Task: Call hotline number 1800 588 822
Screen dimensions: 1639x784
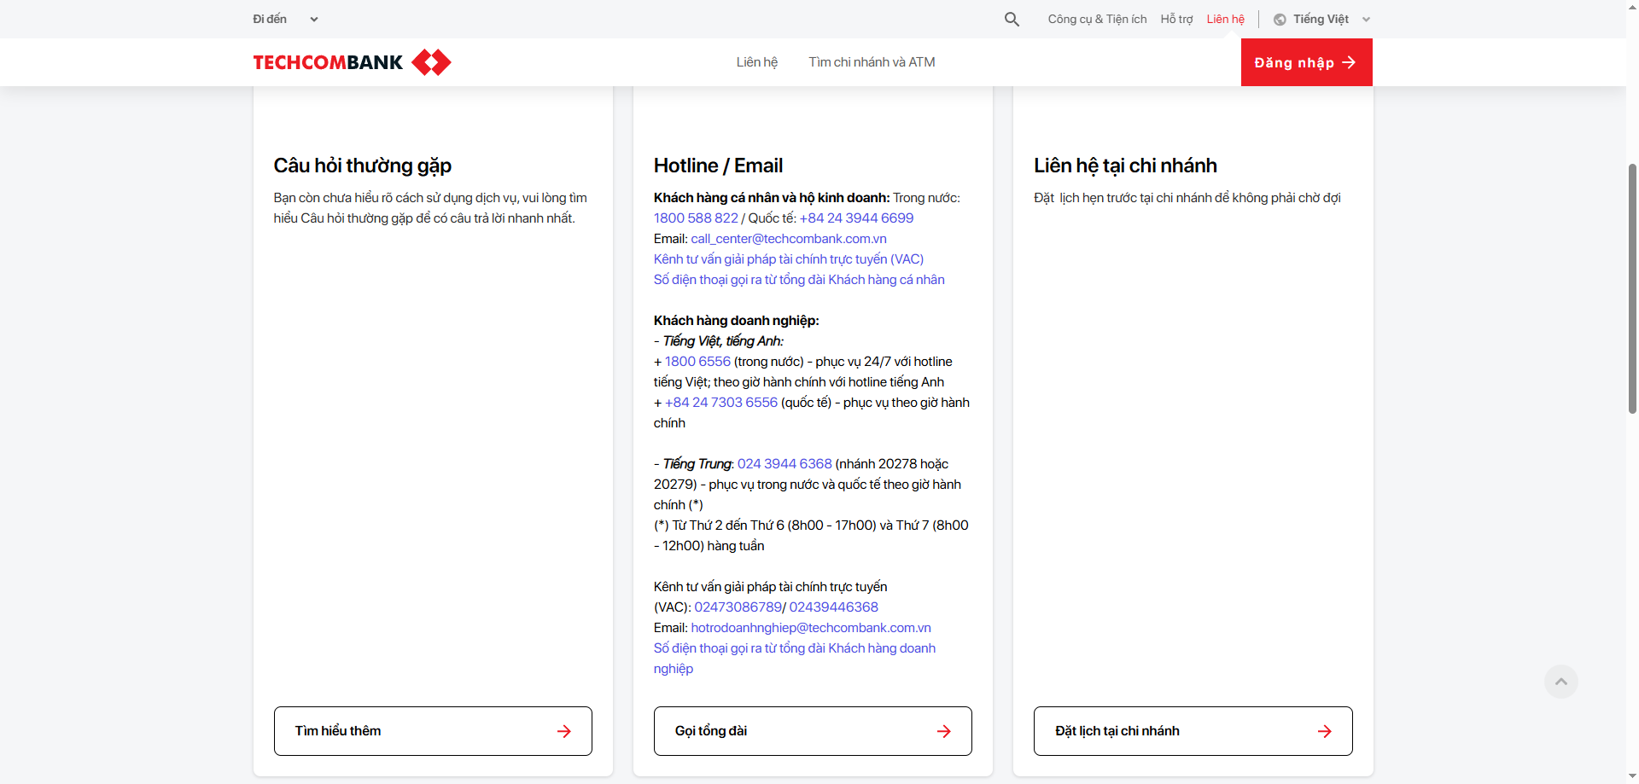Action: point(696,218)
